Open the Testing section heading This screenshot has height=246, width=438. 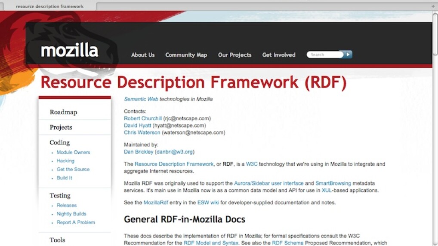point(60,195)
